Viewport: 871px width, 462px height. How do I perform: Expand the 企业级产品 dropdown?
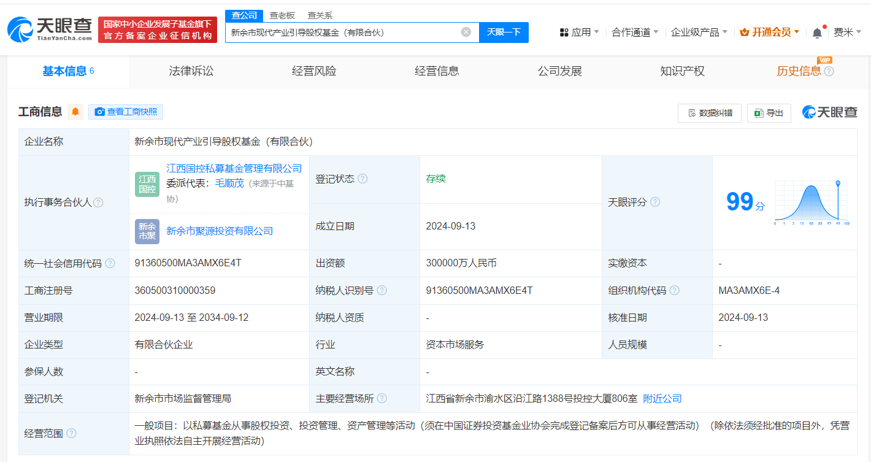tap(699, 33)
